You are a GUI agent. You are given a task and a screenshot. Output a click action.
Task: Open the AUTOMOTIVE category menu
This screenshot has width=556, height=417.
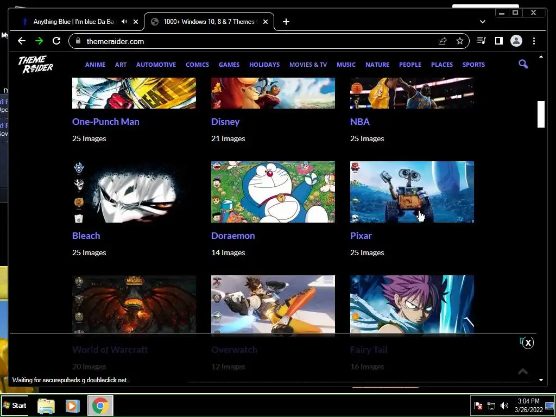156,65
